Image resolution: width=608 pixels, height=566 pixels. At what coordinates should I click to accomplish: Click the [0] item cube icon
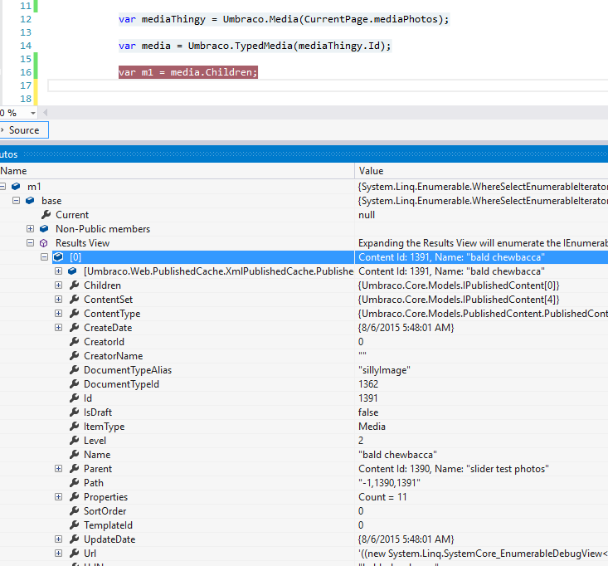[58, 256]
